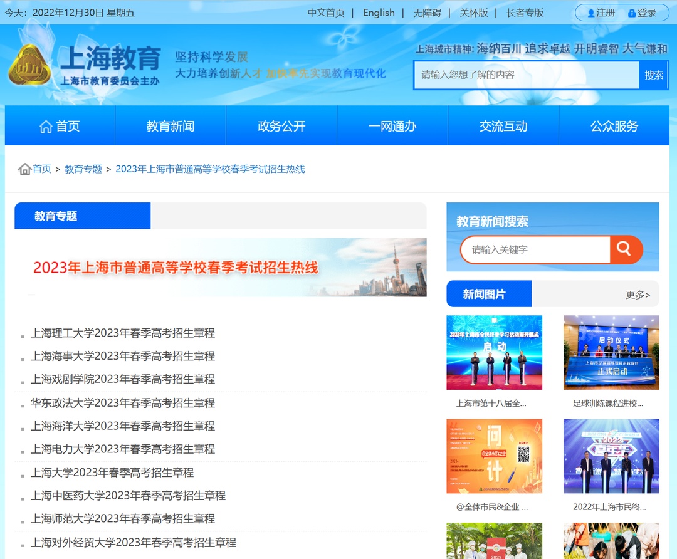Switch site language to English
Image resolution: width=677 pixels, height=559 pixels.
tap(379, 13)
